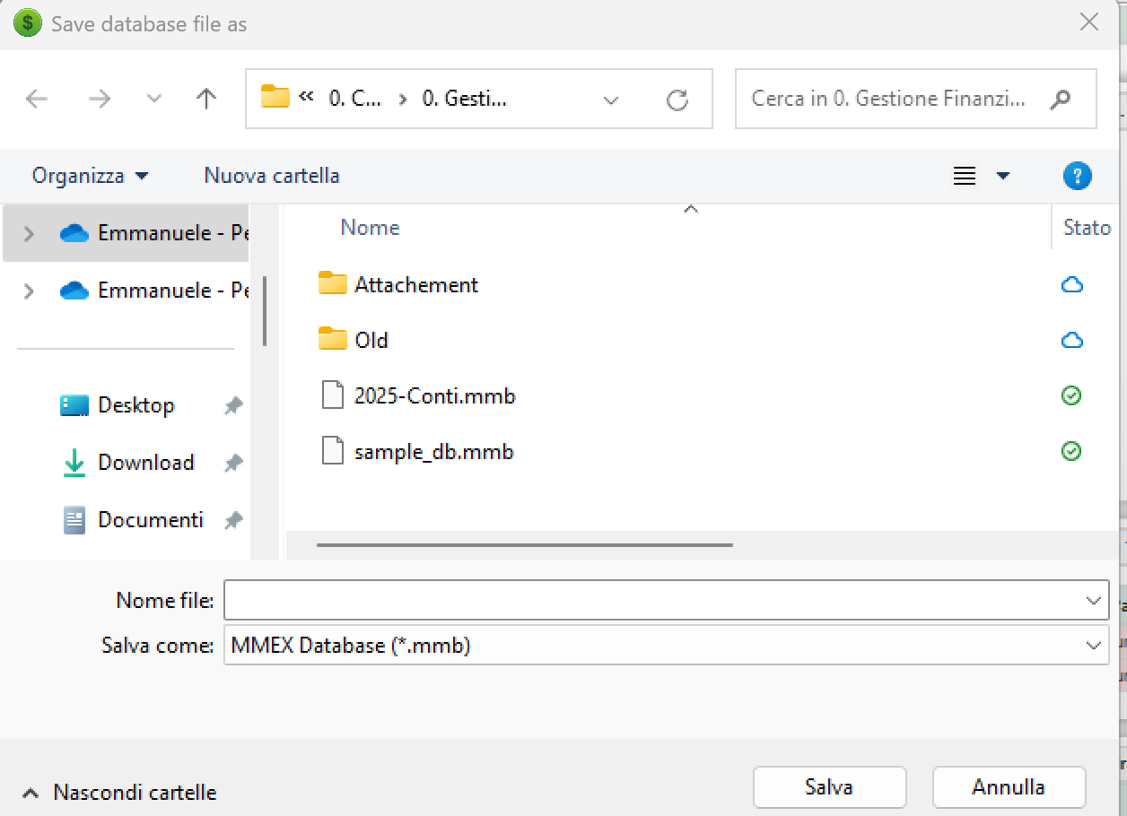The width and height of the screenshot is (1127, 816).
Task: Go up one folder level
Action: (206, 99)
